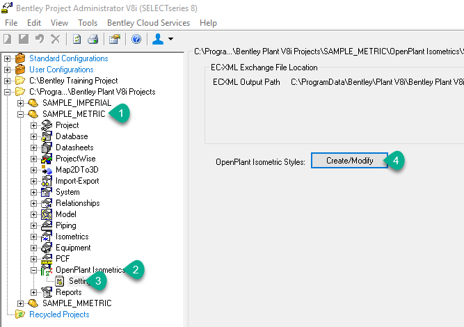Click the Delete X toolbar icon

coord(56,39)
